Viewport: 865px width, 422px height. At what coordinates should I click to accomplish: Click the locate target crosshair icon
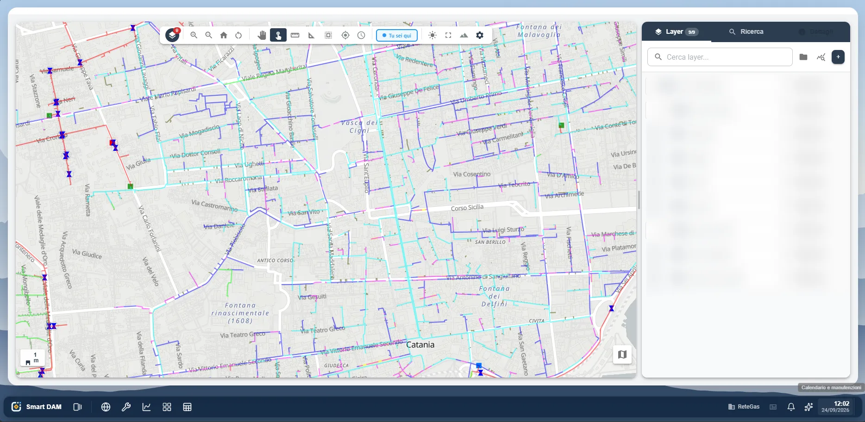(345, 35)
